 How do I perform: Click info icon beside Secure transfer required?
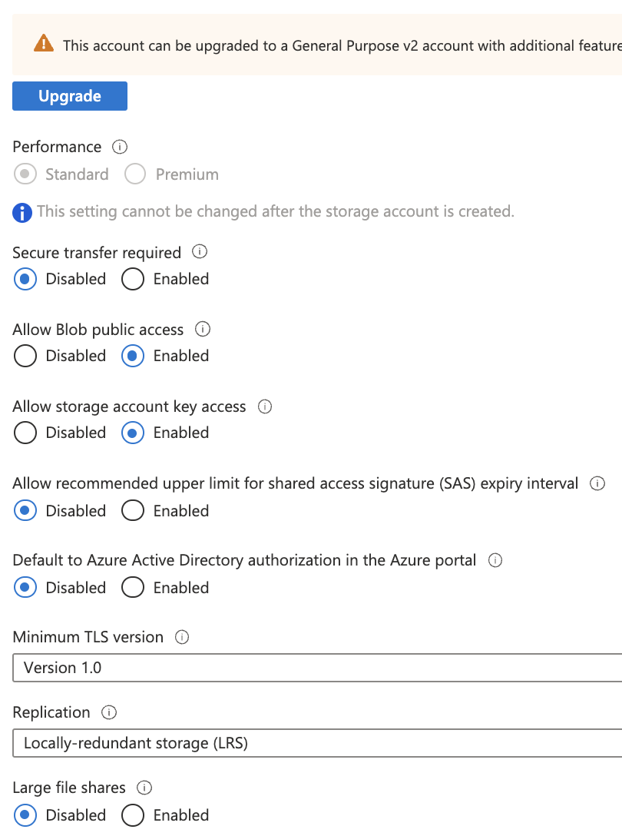click(x=200, y=252)
